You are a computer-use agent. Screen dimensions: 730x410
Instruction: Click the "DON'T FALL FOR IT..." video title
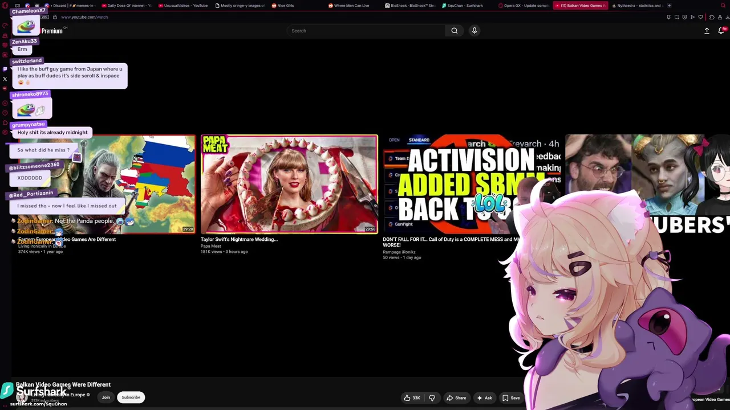[451, 242]
